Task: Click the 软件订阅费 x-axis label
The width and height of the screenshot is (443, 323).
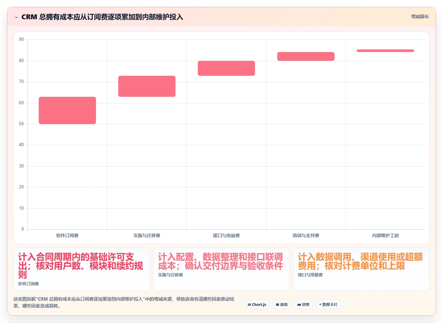Action: pyautogui.click(x=67, y=235)
